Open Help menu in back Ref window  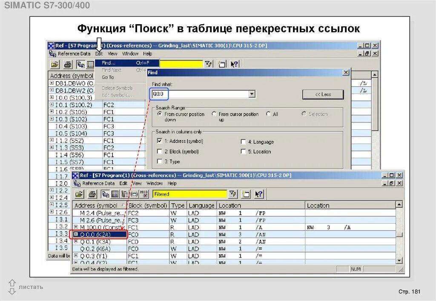coord(148,54)
